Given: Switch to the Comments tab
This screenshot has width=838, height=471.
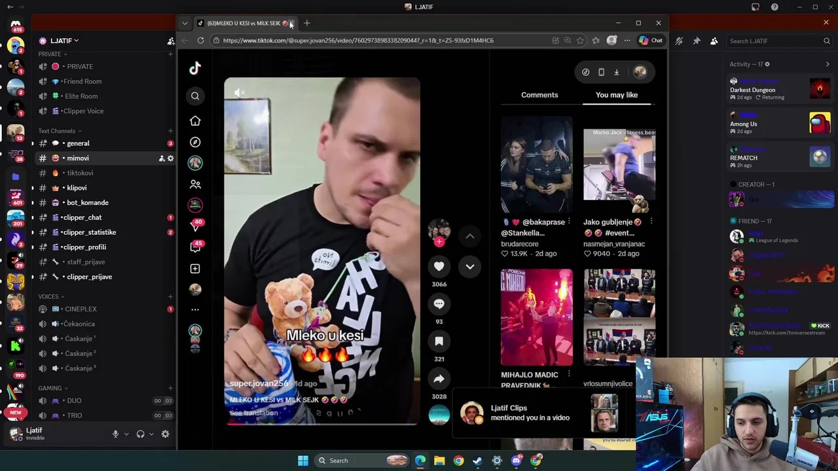Looking at the screenshot, I should pos(539,95).
